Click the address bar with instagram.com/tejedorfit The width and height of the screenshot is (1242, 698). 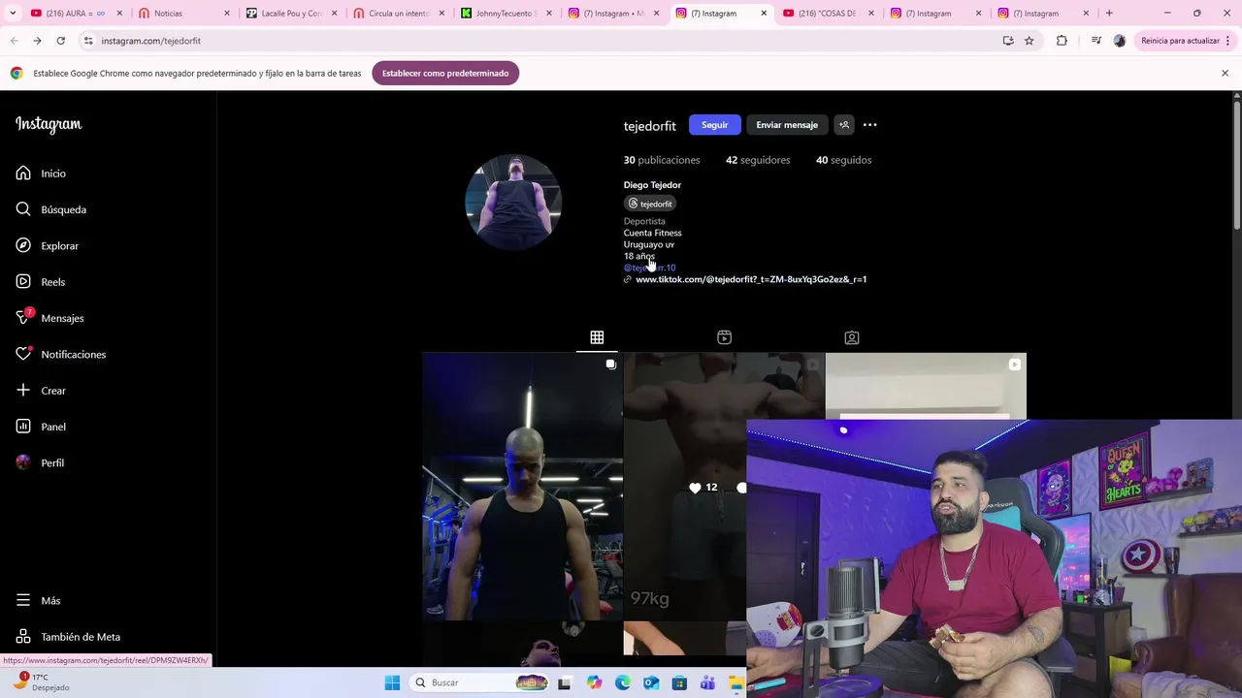pyautogui.click(x=543, y=41)
